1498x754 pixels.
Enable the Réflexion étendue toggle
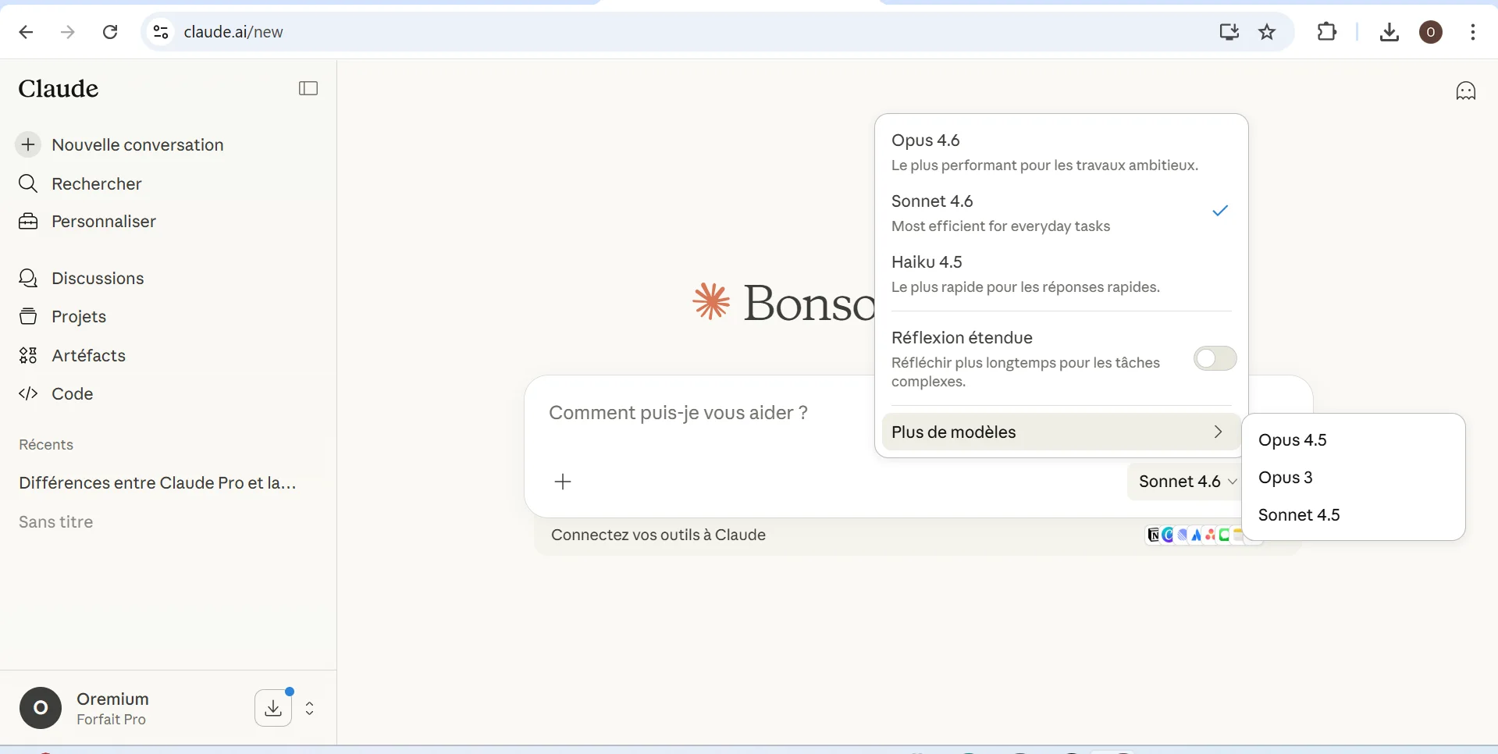coord(1215,359)
